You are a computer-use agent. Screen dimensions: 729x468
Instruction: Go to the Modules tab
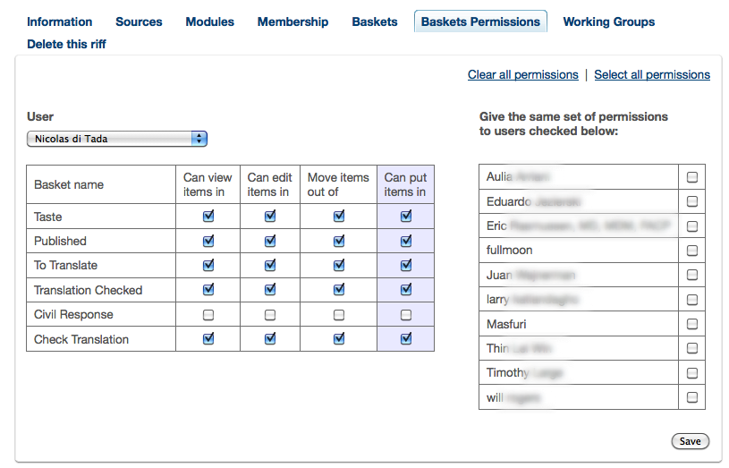(209, 21)
